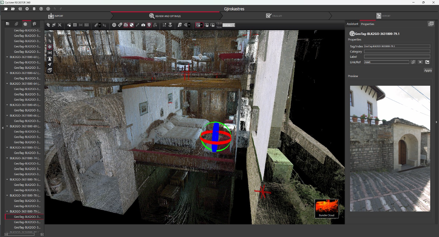Open the Bundle Cloud thumbnail
Image resolution: width=439 pixels, height=237 pixels.
[327, 209]
